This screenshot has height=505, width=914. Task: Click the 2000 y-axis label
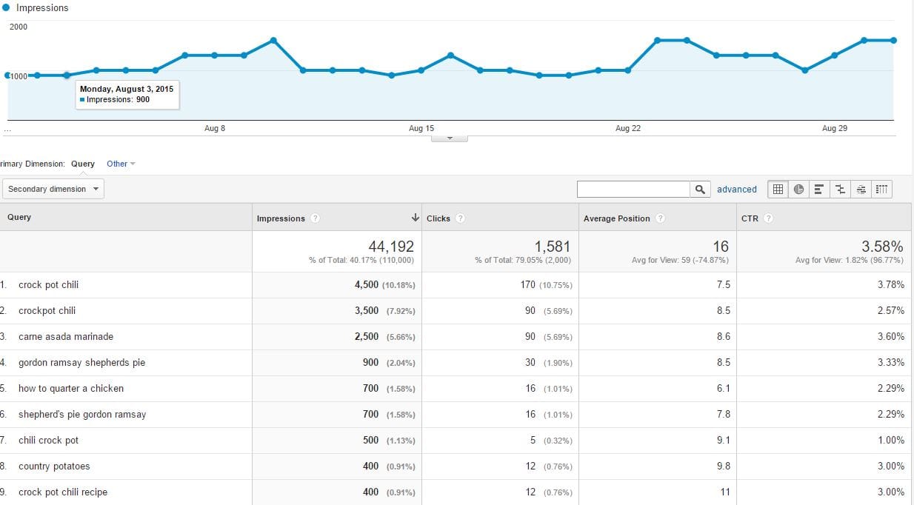[19, 27]
